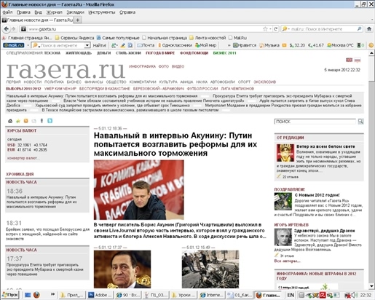Image resolution: width=375 pixels, height=300 pixels.
Task: Open the Закладки menu
Action: [x=75, y=12]
